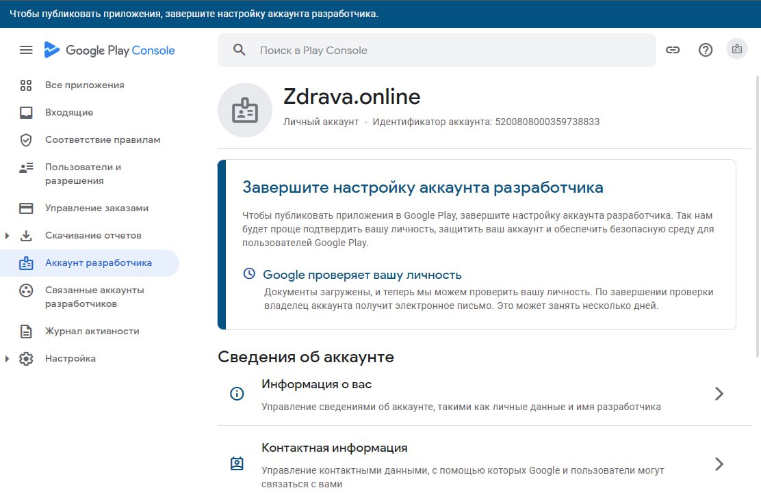
Task: Open Связанные аккаунты разработчиков
Action: [94, 297]
